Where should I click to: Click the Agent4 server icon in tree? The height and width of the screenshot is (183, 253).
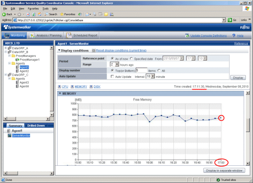click(17, 86)
